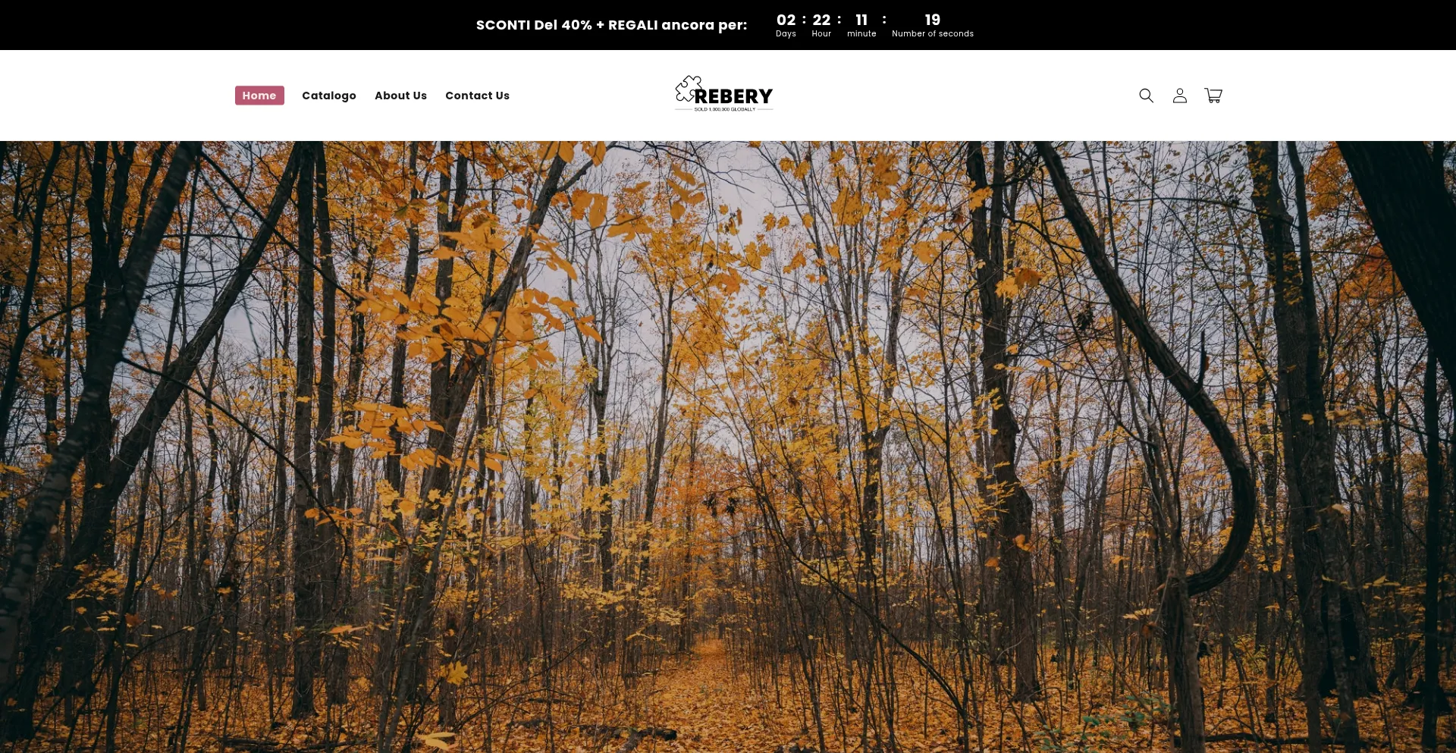Image resolution: width=1456 pixels, height=753 pixels.
Task: Click the Hour label under countdown
Action: click(821, 34)
